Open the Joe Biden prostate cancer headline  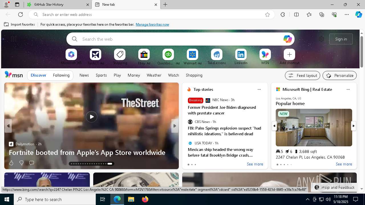click(222, 110)
